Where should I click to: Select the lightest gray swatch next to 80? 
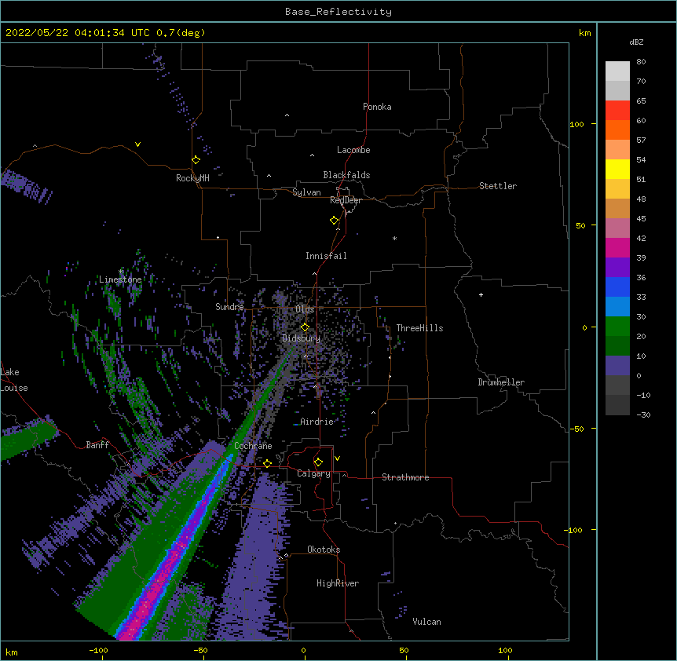617,71
